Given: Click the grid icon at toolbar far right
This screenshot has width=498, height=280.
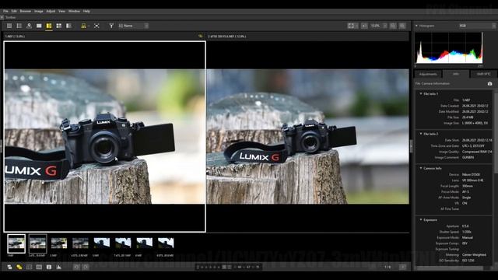Looking at the screenshot, I should pos(402,26).
